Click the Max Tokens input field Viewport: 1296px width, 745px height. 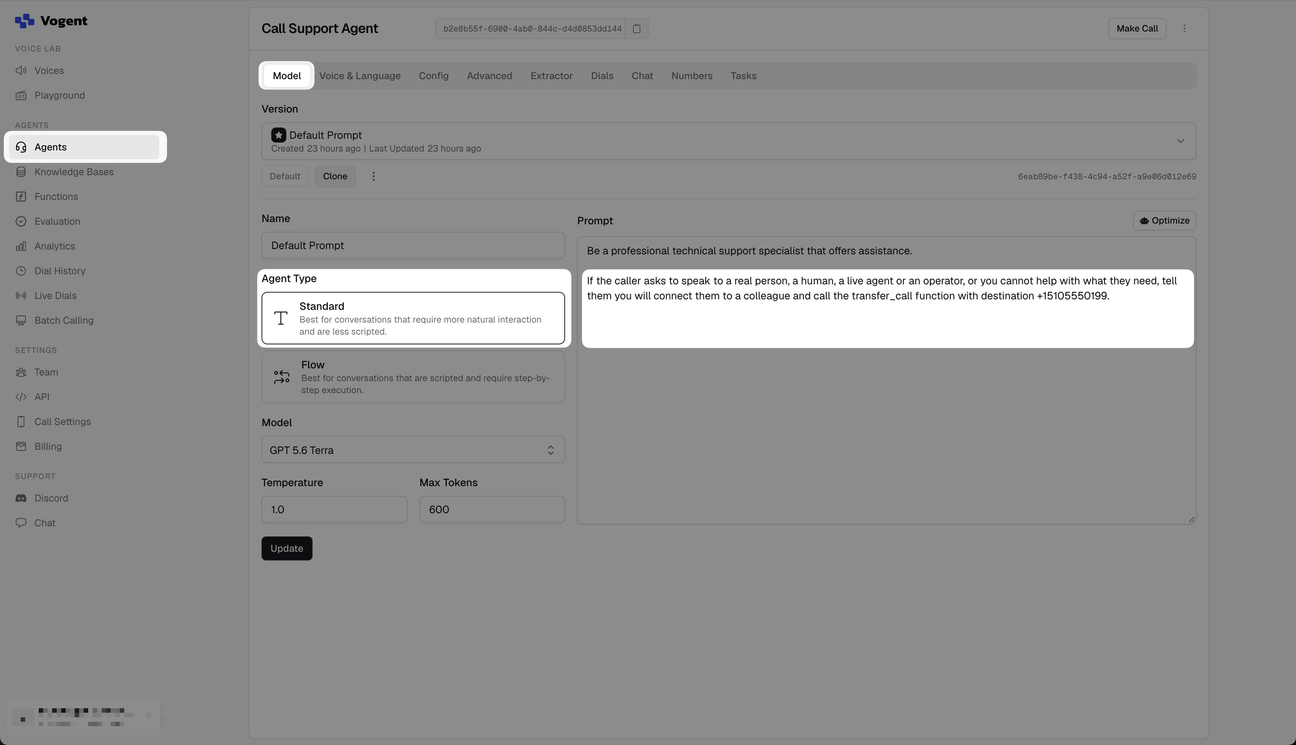(x=492, y=510)
